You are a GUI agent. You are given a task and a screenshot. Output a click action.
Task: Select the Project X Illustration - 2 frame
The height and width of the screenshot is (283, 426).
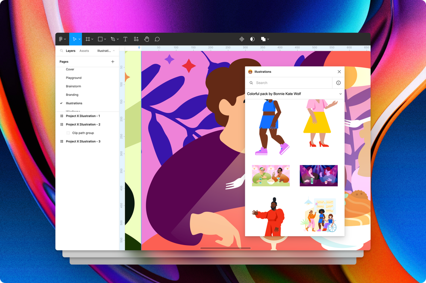pos(83,124)
